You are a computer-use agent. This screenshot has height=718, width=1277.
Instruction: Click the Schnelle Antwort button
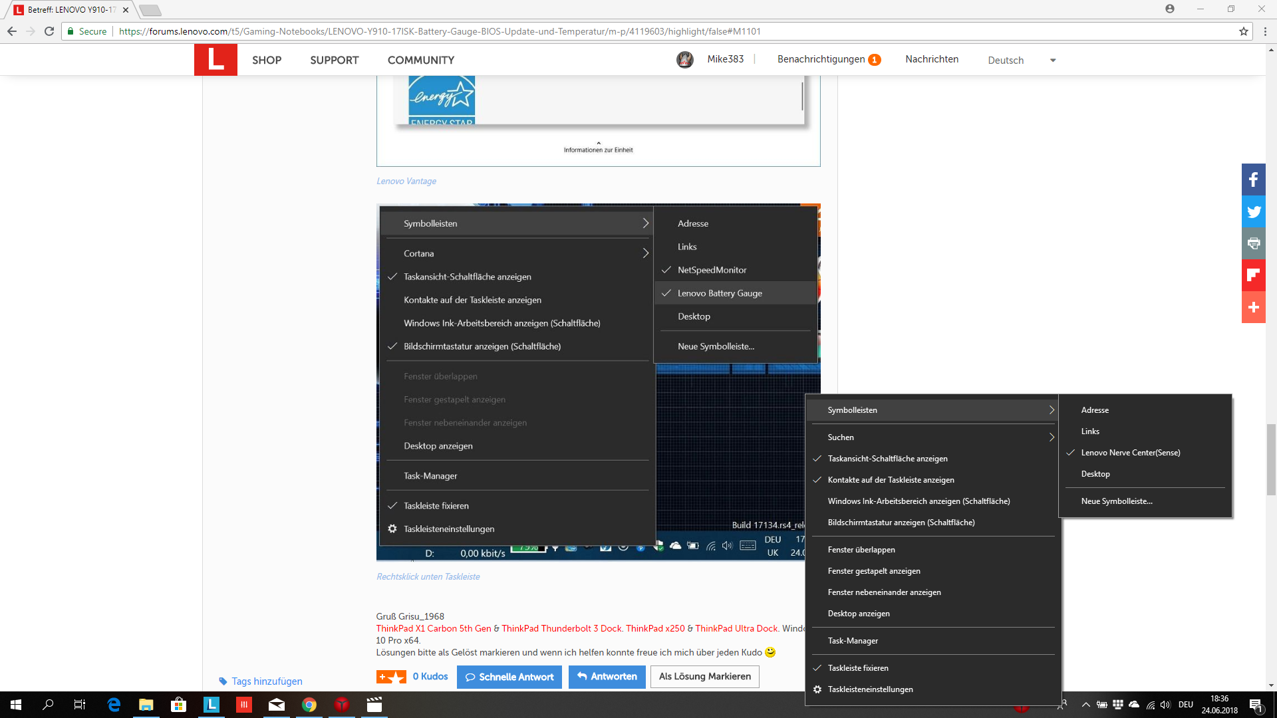(509, 677)
